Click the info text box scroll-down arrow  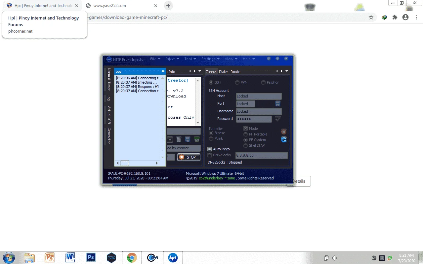point(198,123)
